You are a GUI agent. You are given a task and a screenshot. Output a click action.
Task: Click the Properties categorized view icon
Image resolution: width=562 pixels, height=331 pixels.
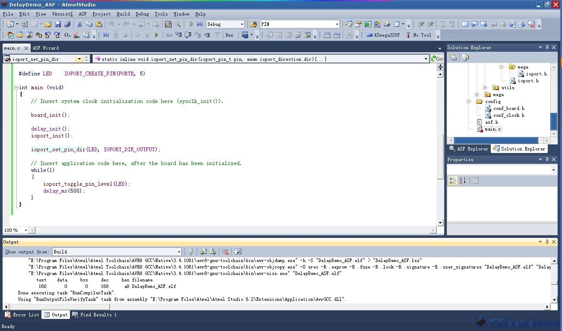pyautogui.click(x=453, y=181)
